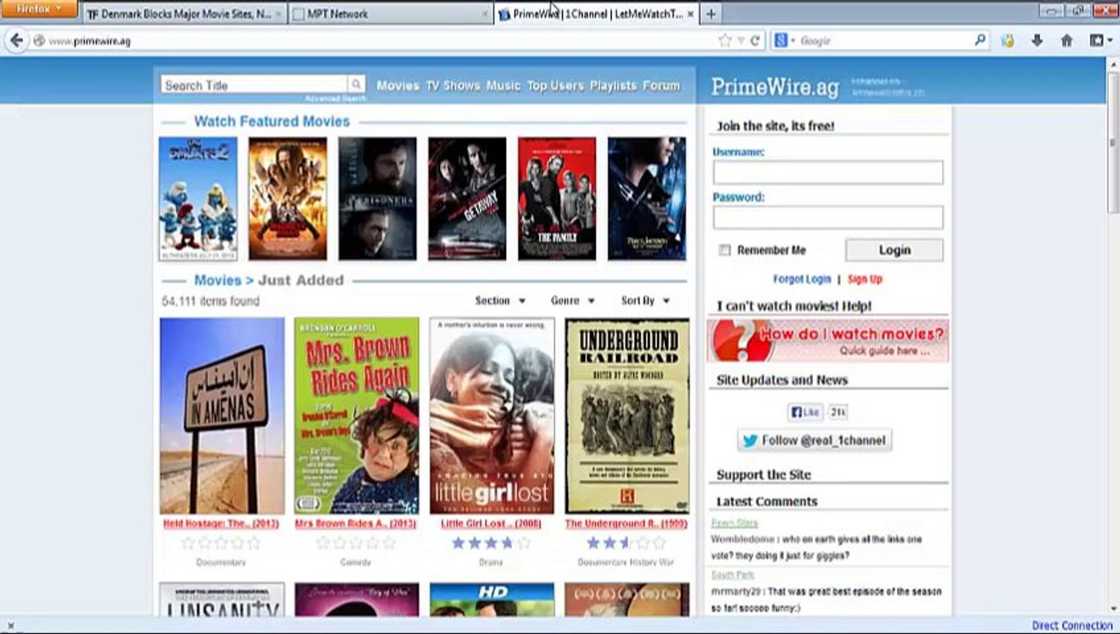
Task: Open the Advanced Search link
Action: tap(335, 99)
